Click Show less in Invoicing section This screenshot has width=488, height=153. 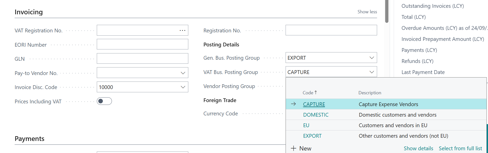pos(367,12)
